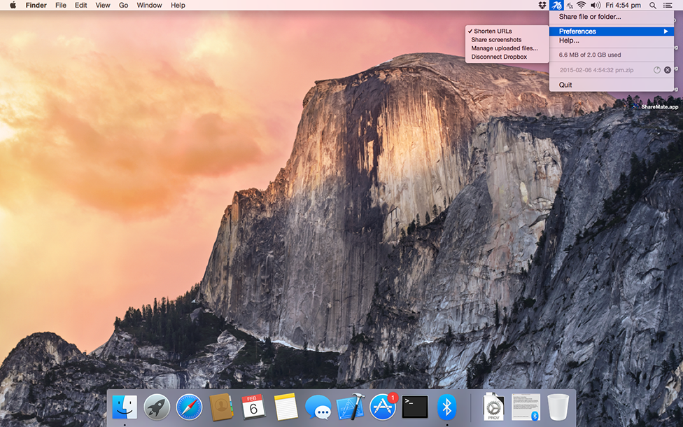The image size is (683, 427).
Task: Open the PROV provisioning file in Dock
Action: point(493,407)
